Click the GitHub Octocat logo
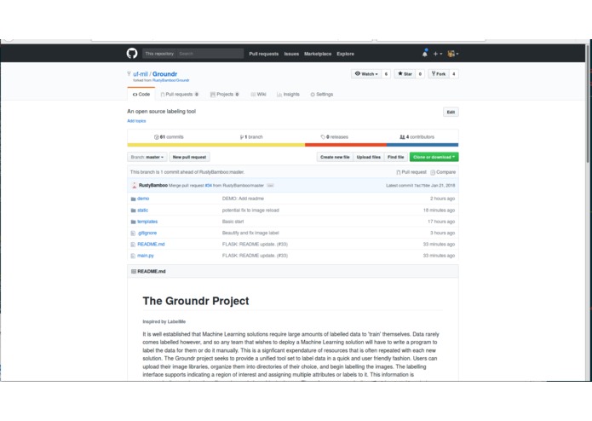 coord(132,53)
